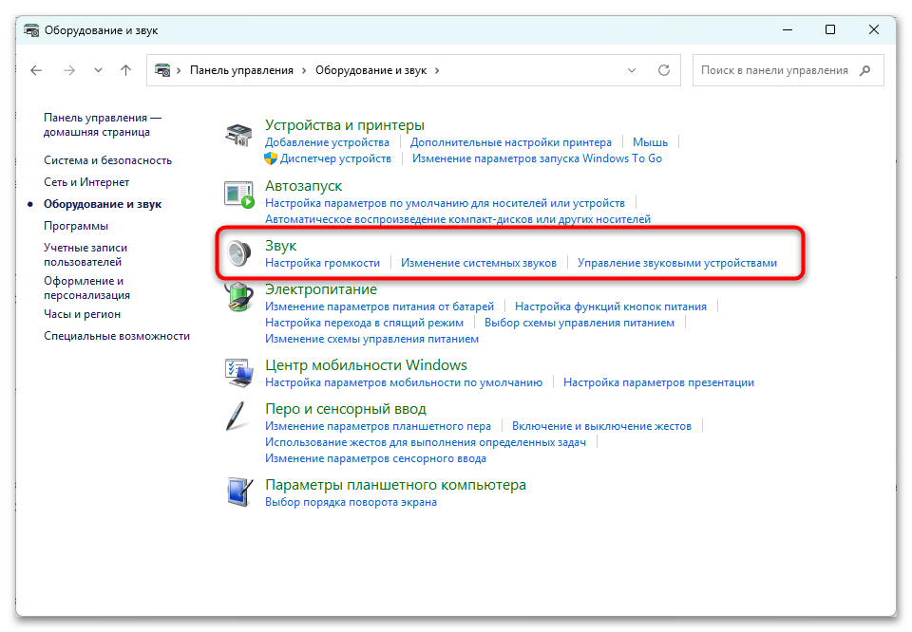The width and height of the screenshot is (912, 632).
Task: Expand the chevron after Панель управления
Action: pos(304,70)
